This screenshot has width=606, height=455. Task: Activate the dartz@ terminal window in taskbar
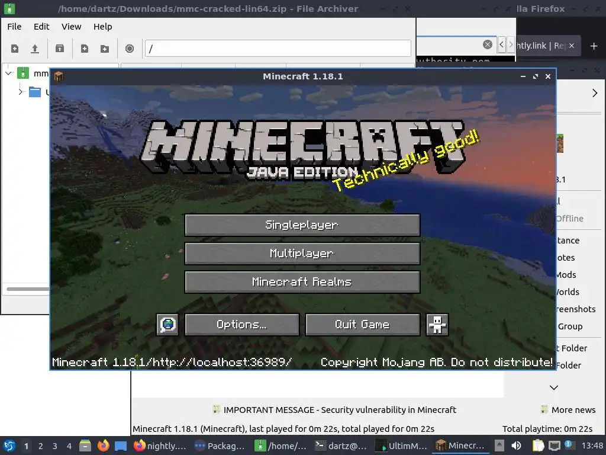click(340, 446)
